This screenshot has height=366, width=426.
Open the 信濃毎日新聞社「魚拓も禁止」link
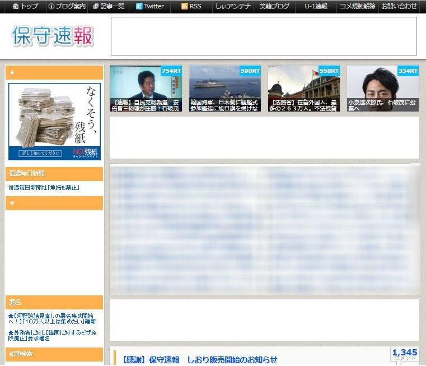44,188
